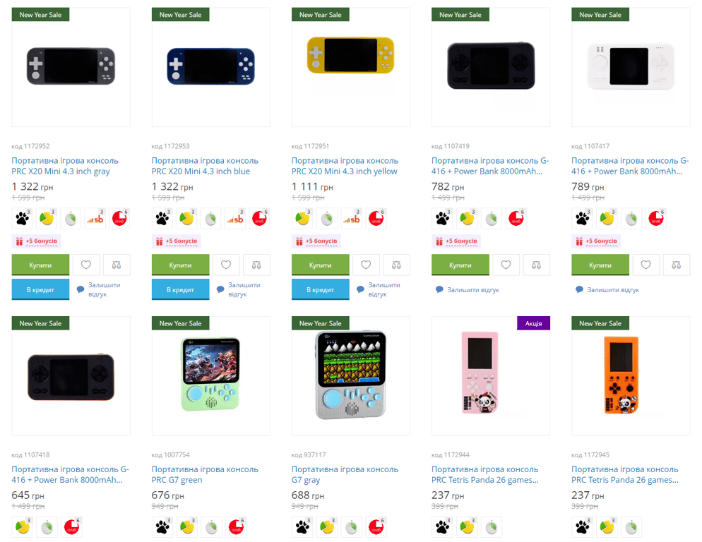The width and height of the screenshot is (702, 542).
Task: Click yellow pie icon under PRC G7 green
Action: [x=186, y=527]
